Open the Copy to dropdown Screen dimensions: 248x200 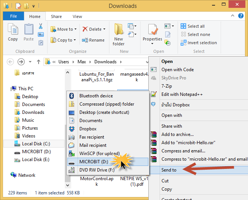[63, 40]
